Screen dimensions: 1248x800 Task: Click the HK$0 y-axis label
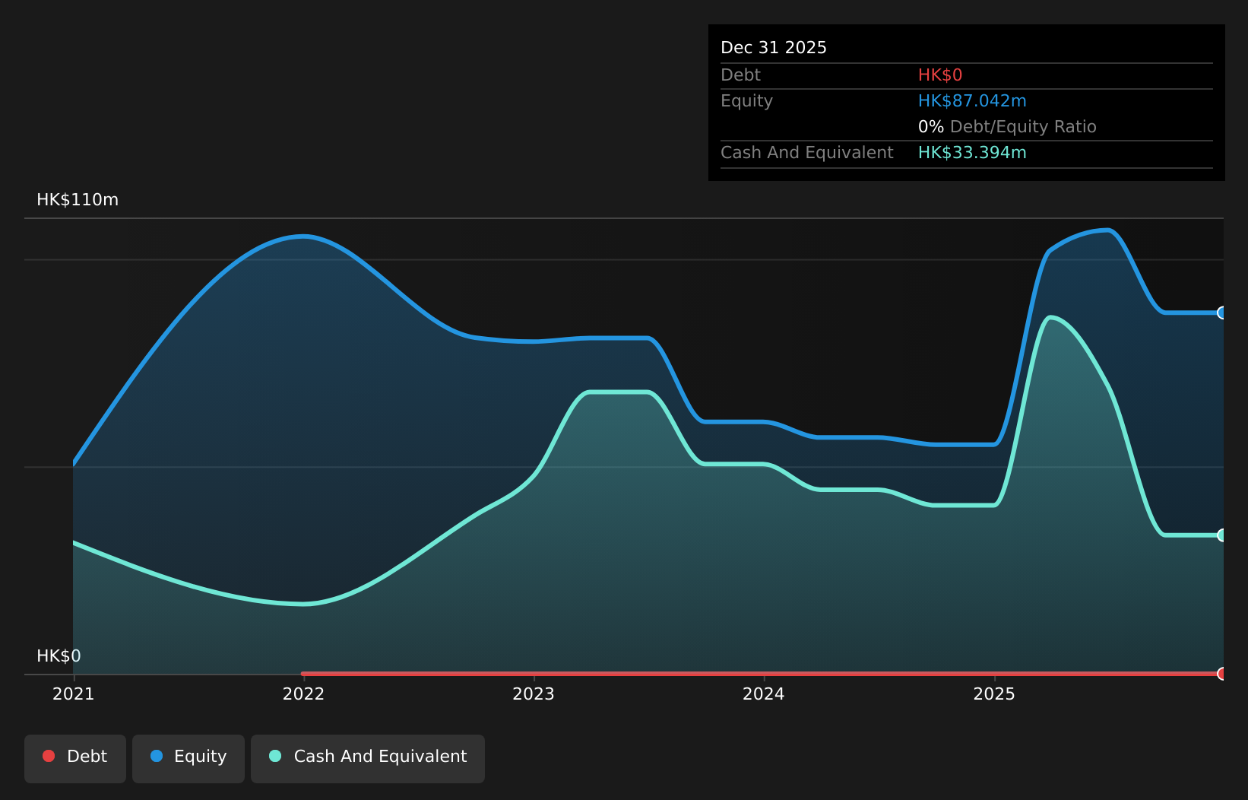(x=59, y=656)
